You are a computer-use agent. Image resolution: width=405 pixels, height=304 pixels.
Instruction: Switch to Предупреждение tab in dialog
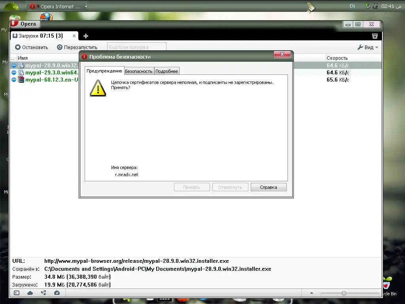(104, 71)
